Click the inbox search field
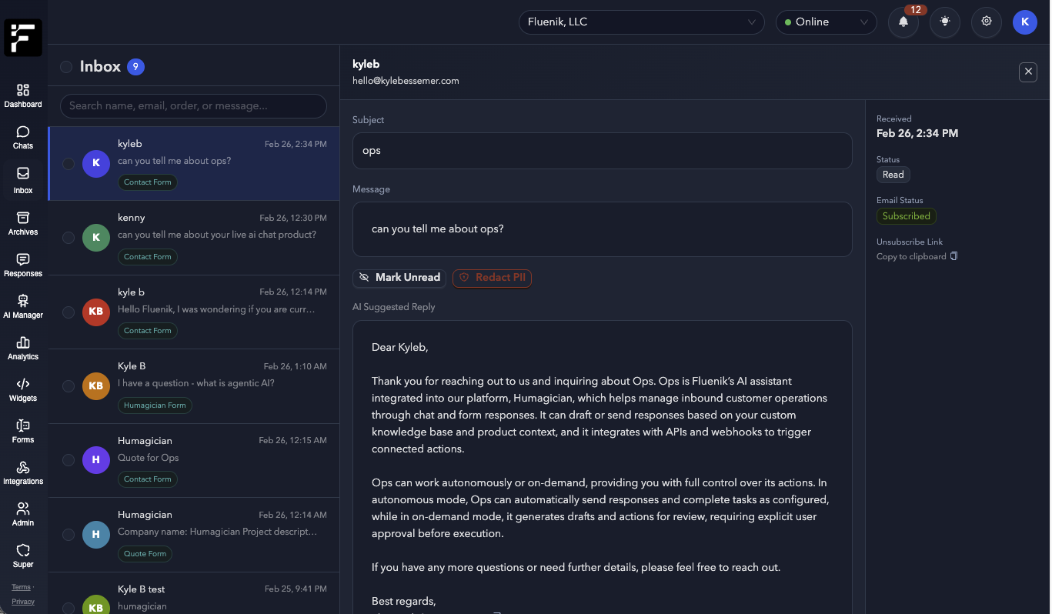The image size is (1052, 614). [193, 106]
